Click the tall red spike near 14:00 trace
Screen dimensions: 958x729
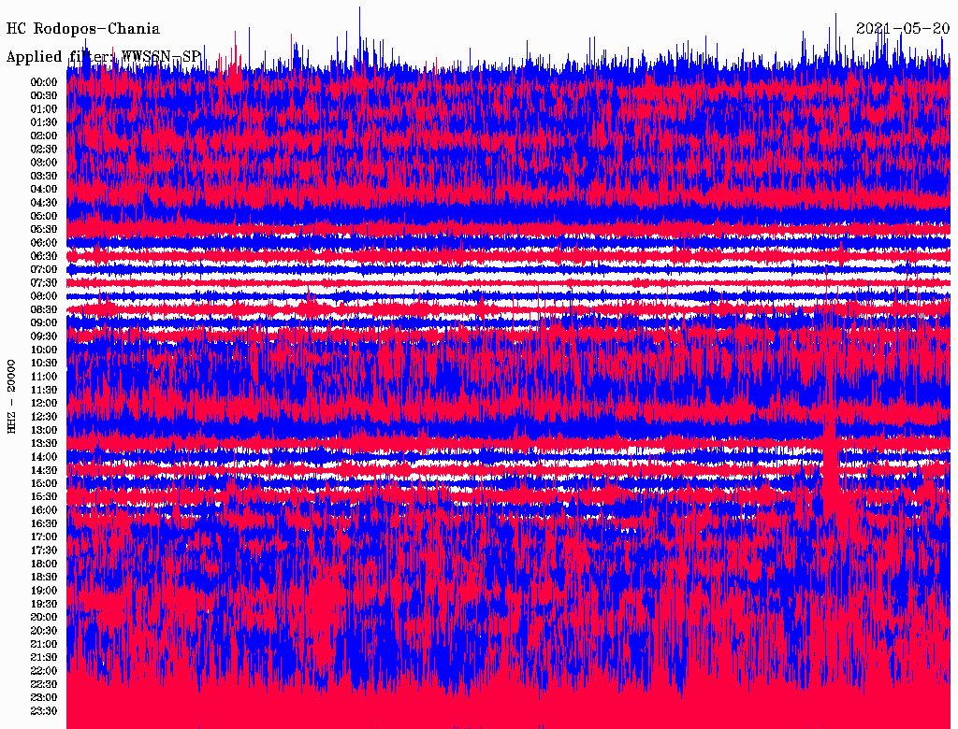pos(830,458)
